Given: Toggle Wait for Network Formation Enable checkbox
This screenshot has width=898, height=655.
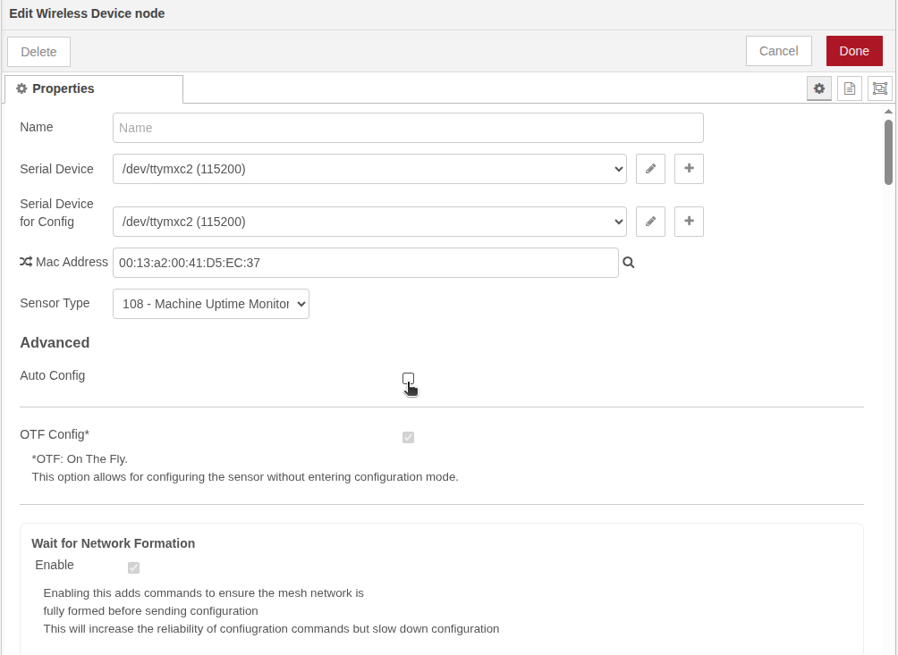Looking at the screenshot, I should [133, 567].
